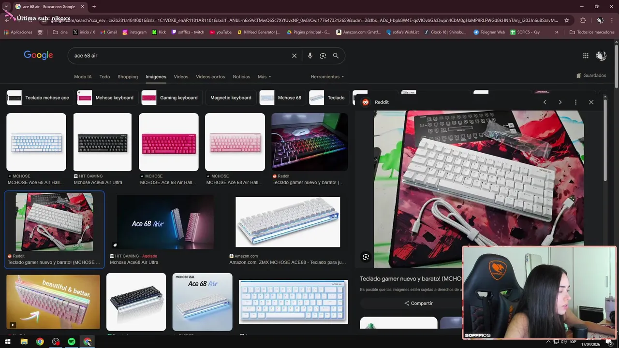
Task: Open the tab search dropdown arrow
Action: click(6, 7)
